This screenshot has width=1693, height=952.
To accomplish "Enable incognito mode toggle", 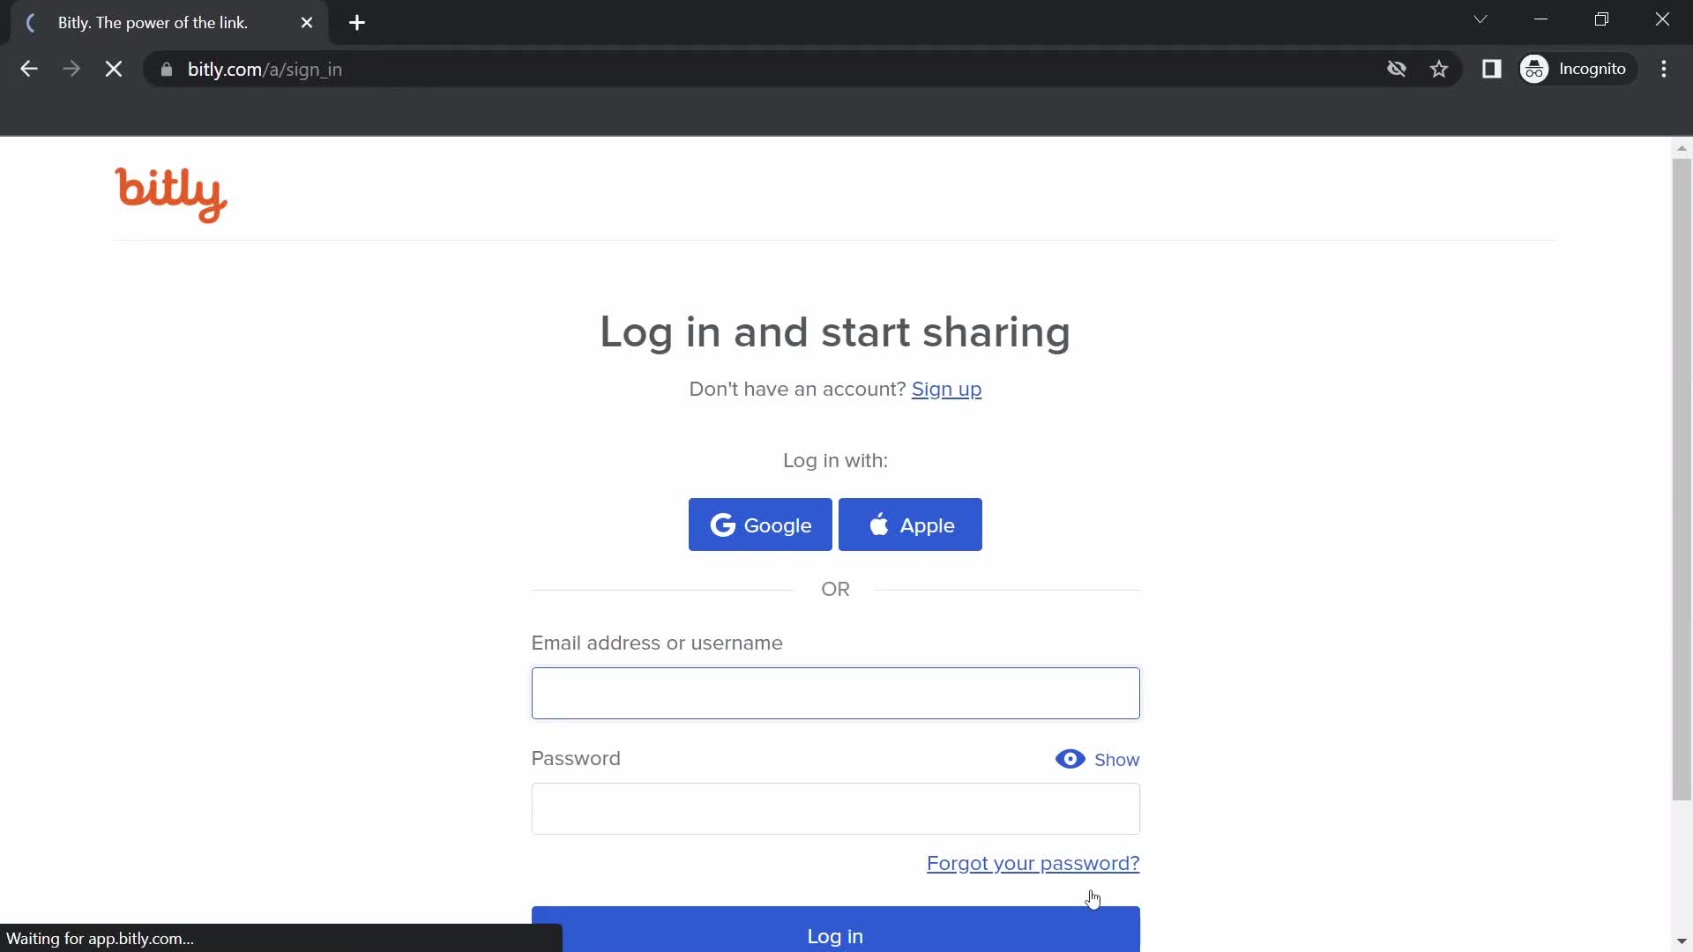I will point(1576,69).
